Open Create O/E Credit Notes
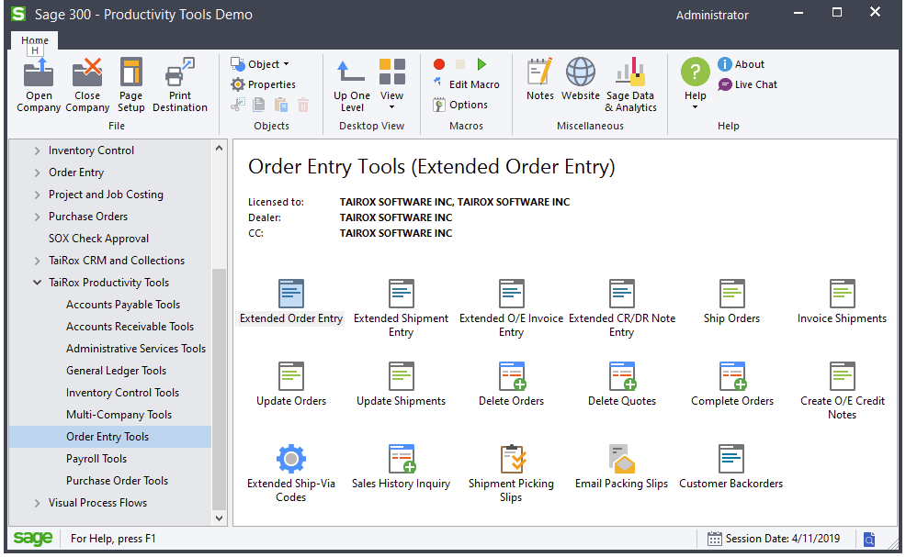The image size is (906, 557). point(842,375)
